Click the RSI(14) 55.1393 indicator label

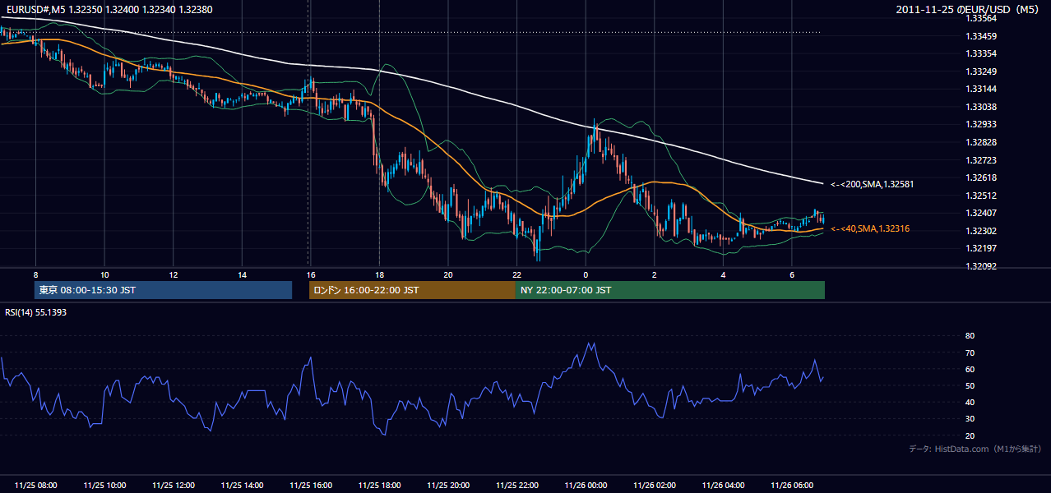tap(37, 312)
